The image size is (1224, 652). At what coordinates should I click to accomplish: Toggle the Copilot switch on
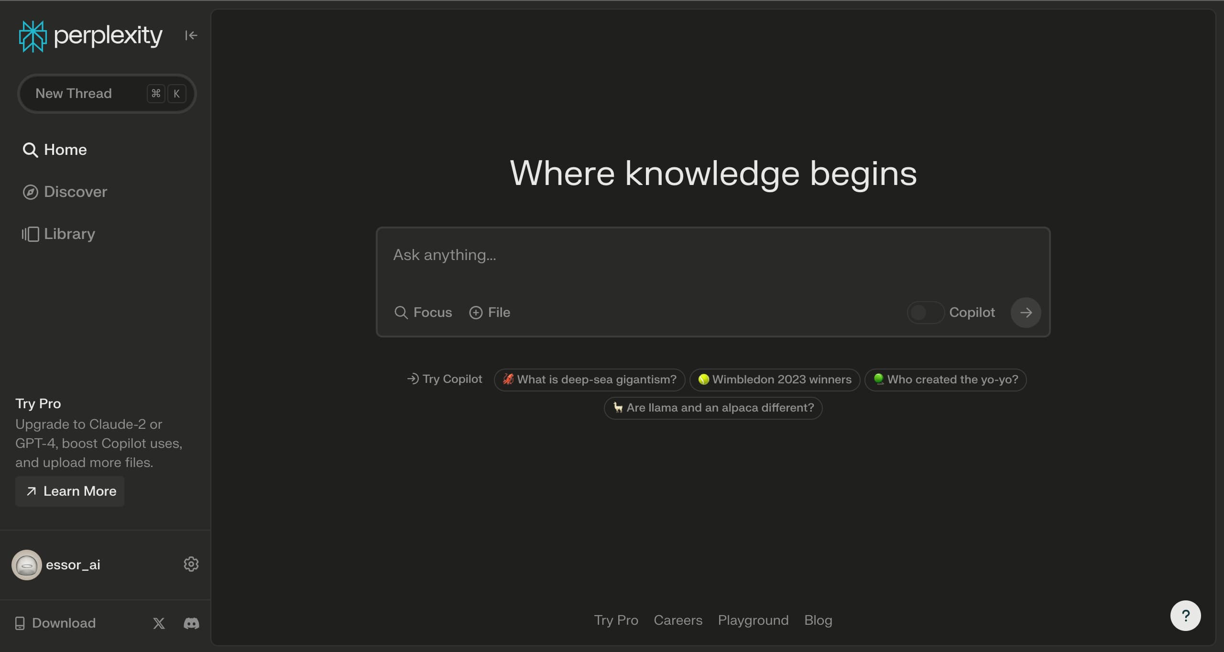tap(925, 313)
